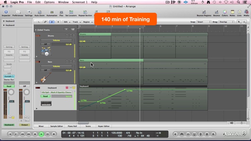Screen dimensions: 251x141
Task: Open the Piano Roll tab
Action: [x=72, y=126]
